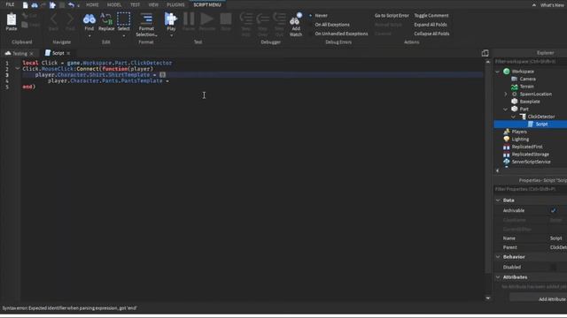Collapse the Data properties section

point(498,201)
